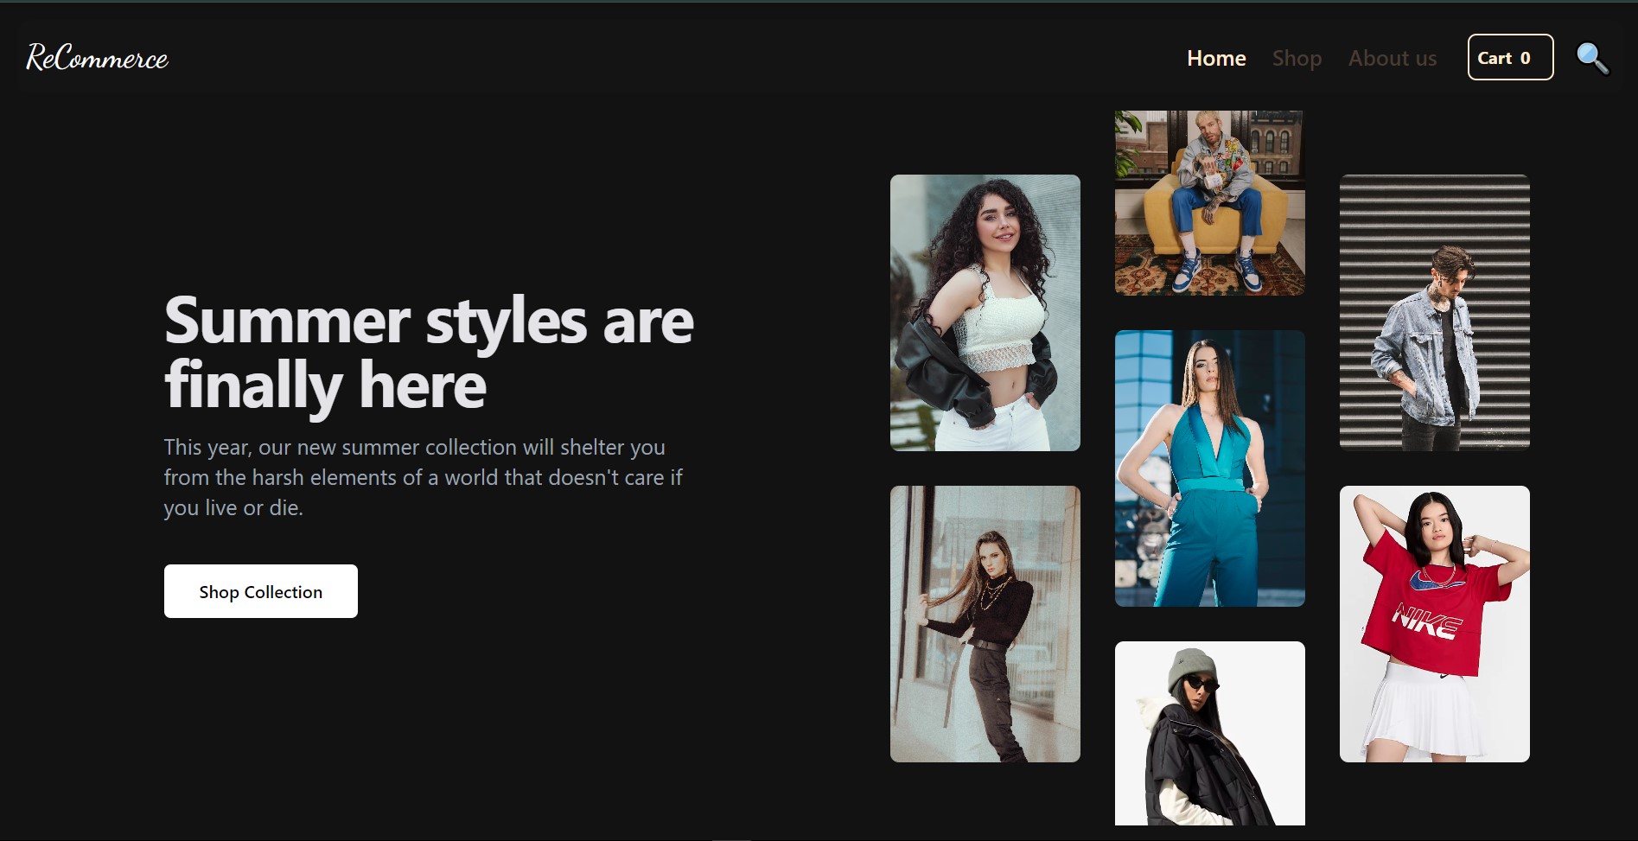Viewport: 1638px width, 841px height.
Task: Select photo of man on yellow armchair
Action: (x=1210, y=203)
